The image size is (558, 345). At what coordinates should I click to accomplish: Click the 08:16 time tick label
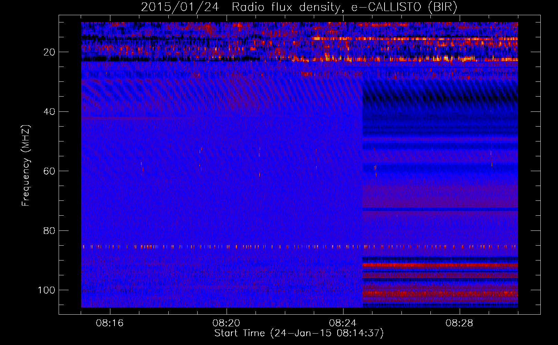click(x=110, y=323)
